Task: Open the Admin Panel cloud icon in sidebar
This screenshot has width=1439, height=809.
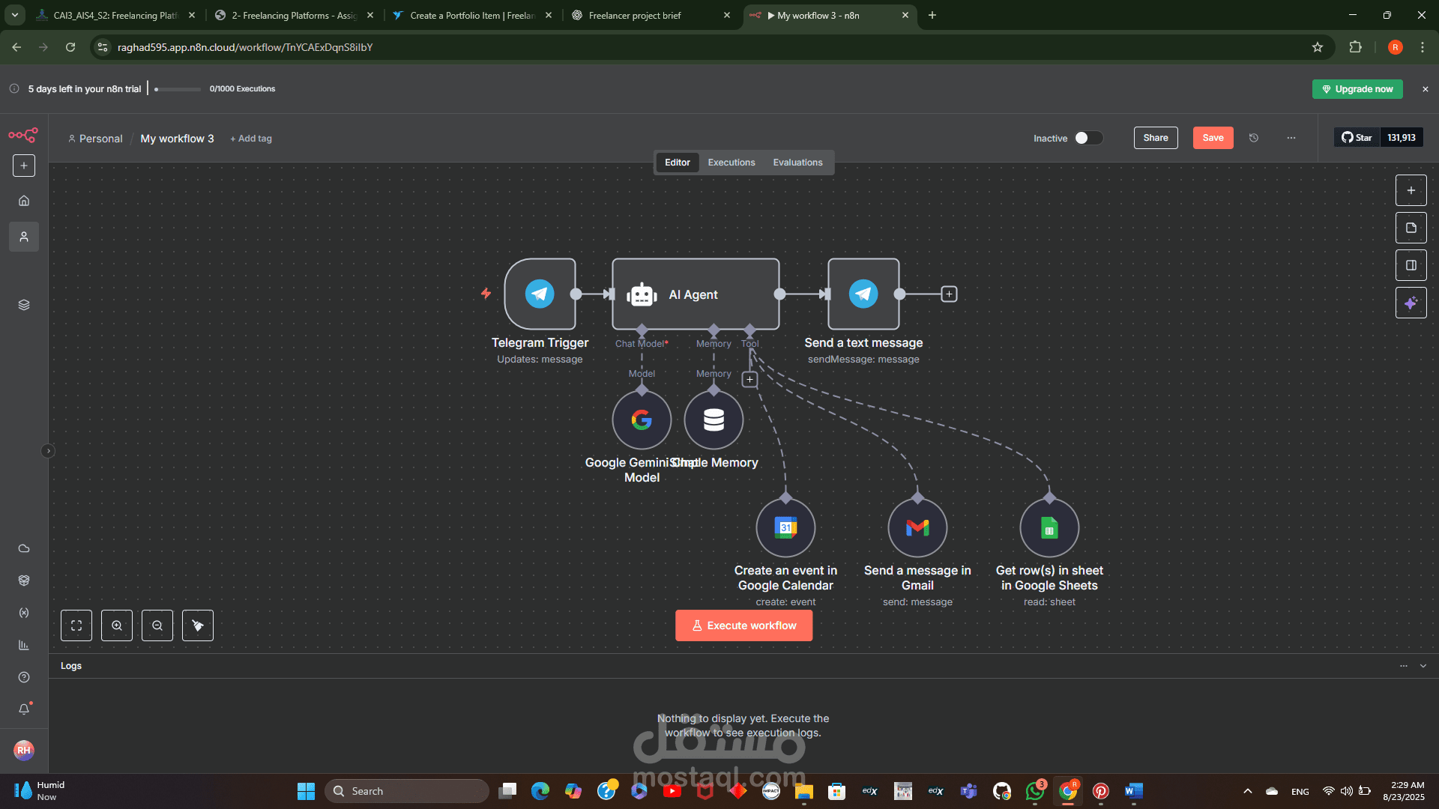Action: point(24,548)
